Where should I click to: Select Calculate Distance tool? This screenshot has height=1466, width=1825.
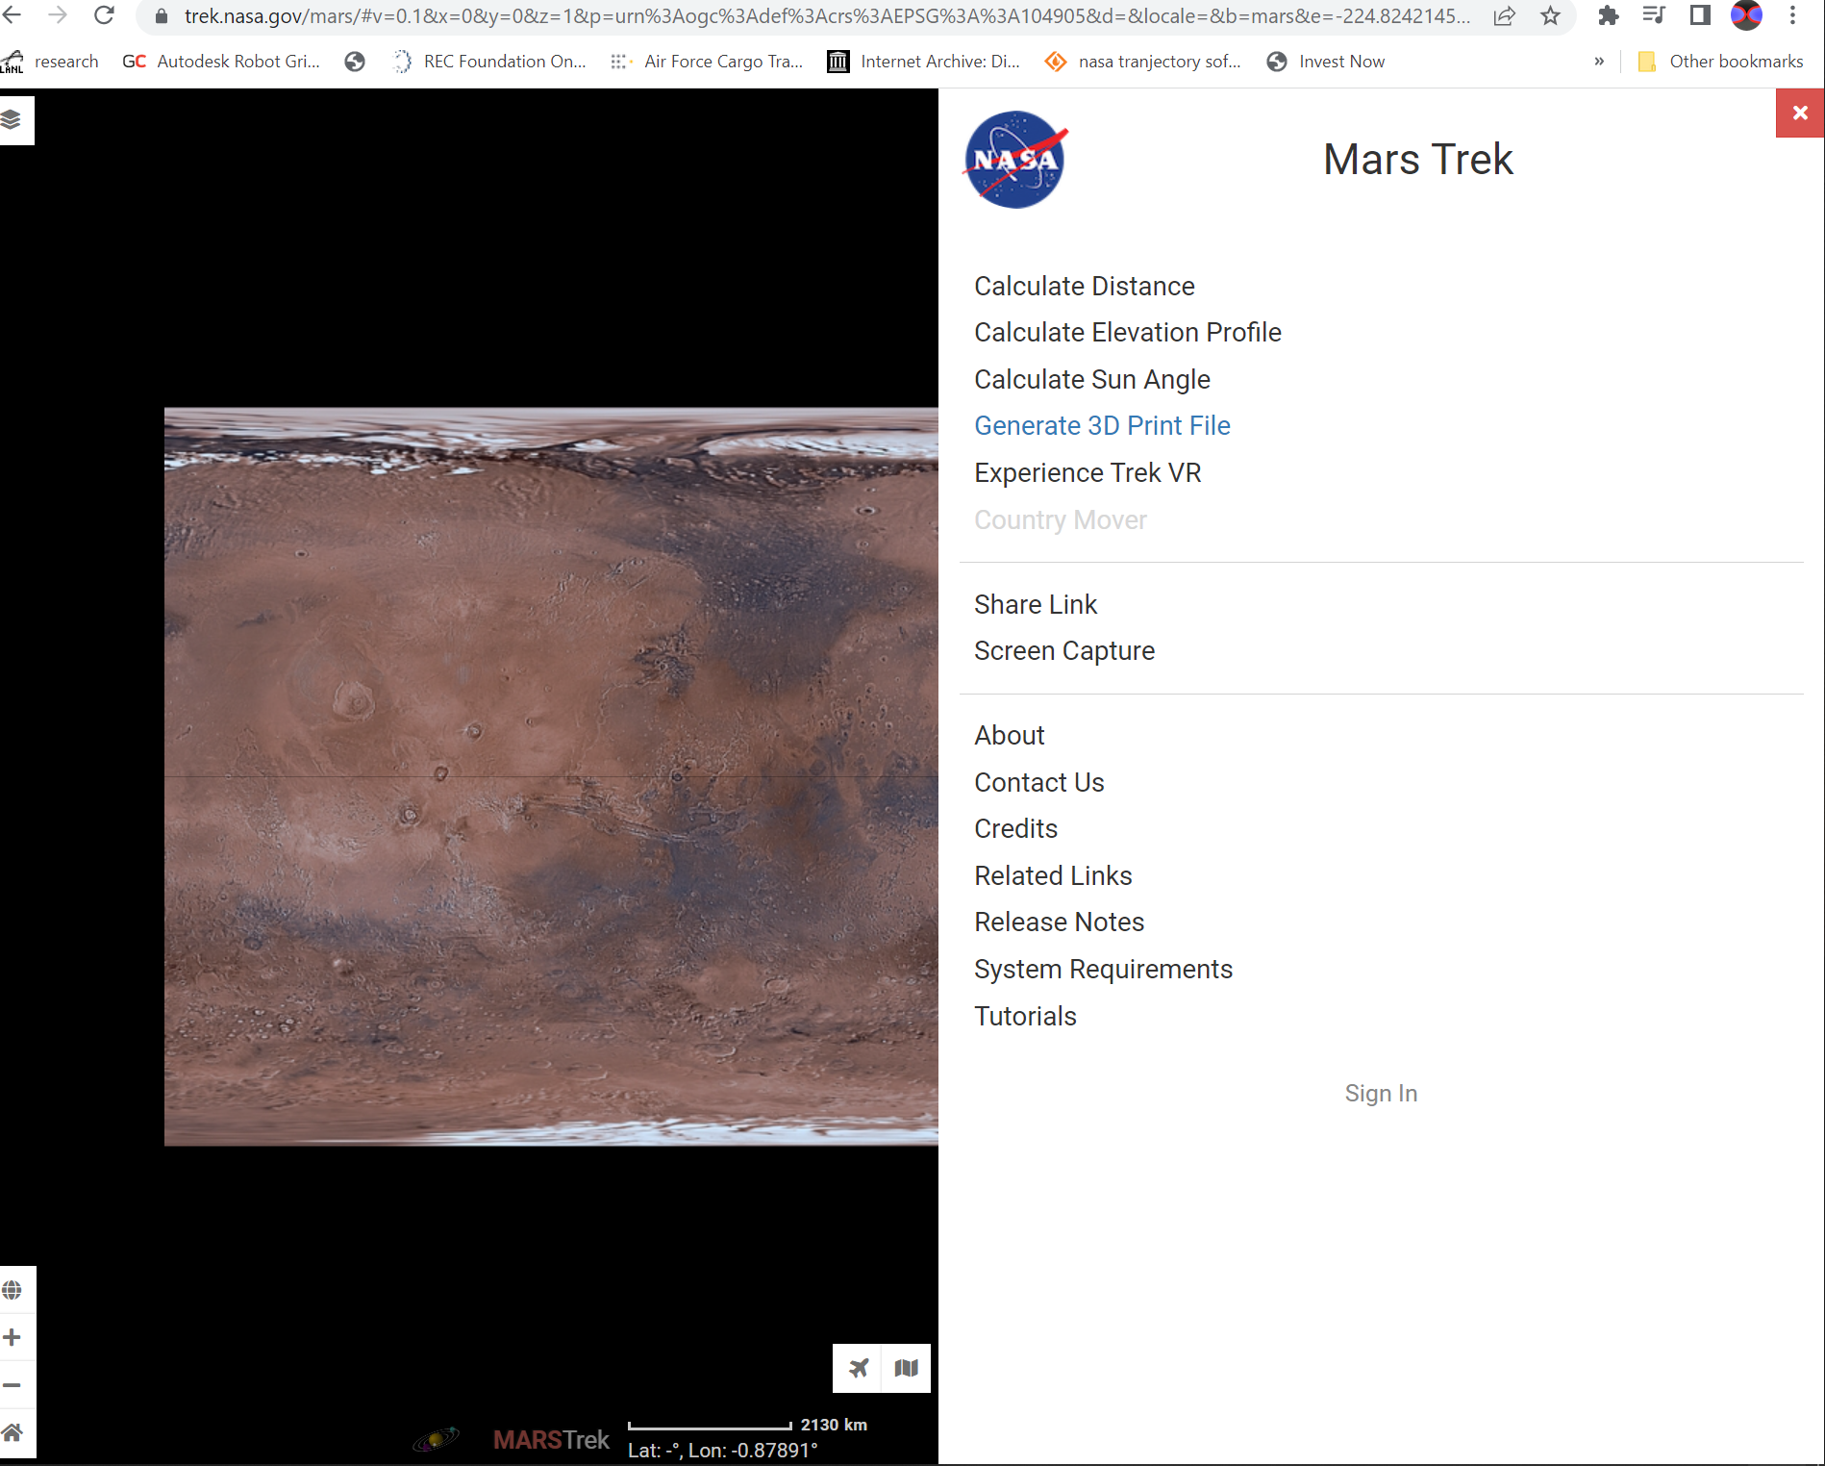1084,286
